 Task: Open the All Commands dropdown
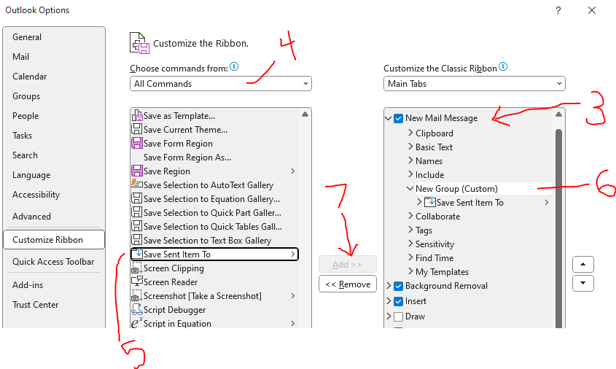click(x=221, y=84)
